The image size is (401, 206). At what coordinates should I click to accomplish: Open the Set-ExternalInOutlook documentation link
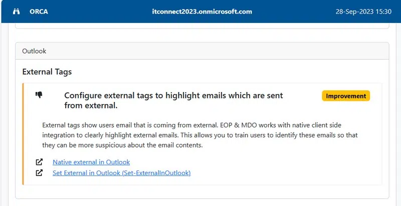click(x=121, y=173)
